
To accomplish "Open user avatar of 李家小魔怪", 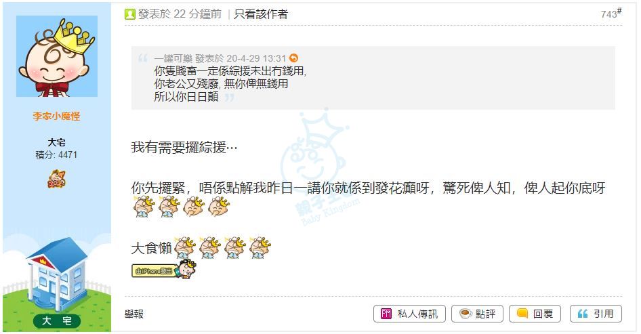I will coord(57,56).
